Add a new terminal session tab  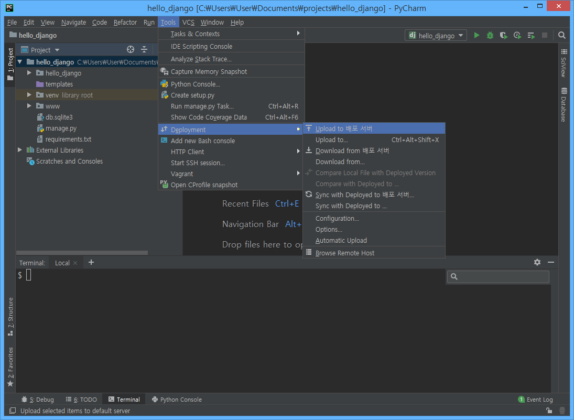click(91, 262)
